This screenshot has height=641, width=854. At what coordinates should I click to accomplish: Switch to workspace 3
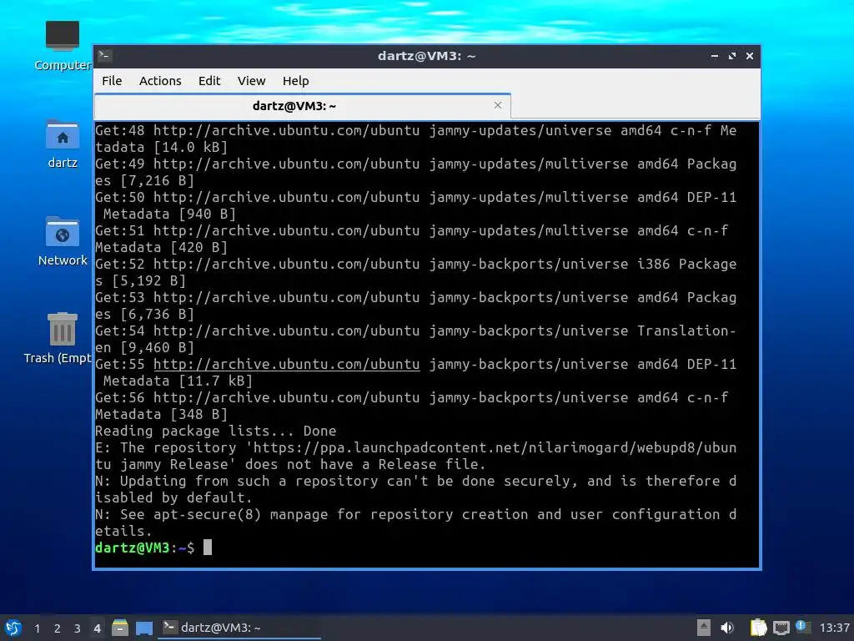(78, 628)
